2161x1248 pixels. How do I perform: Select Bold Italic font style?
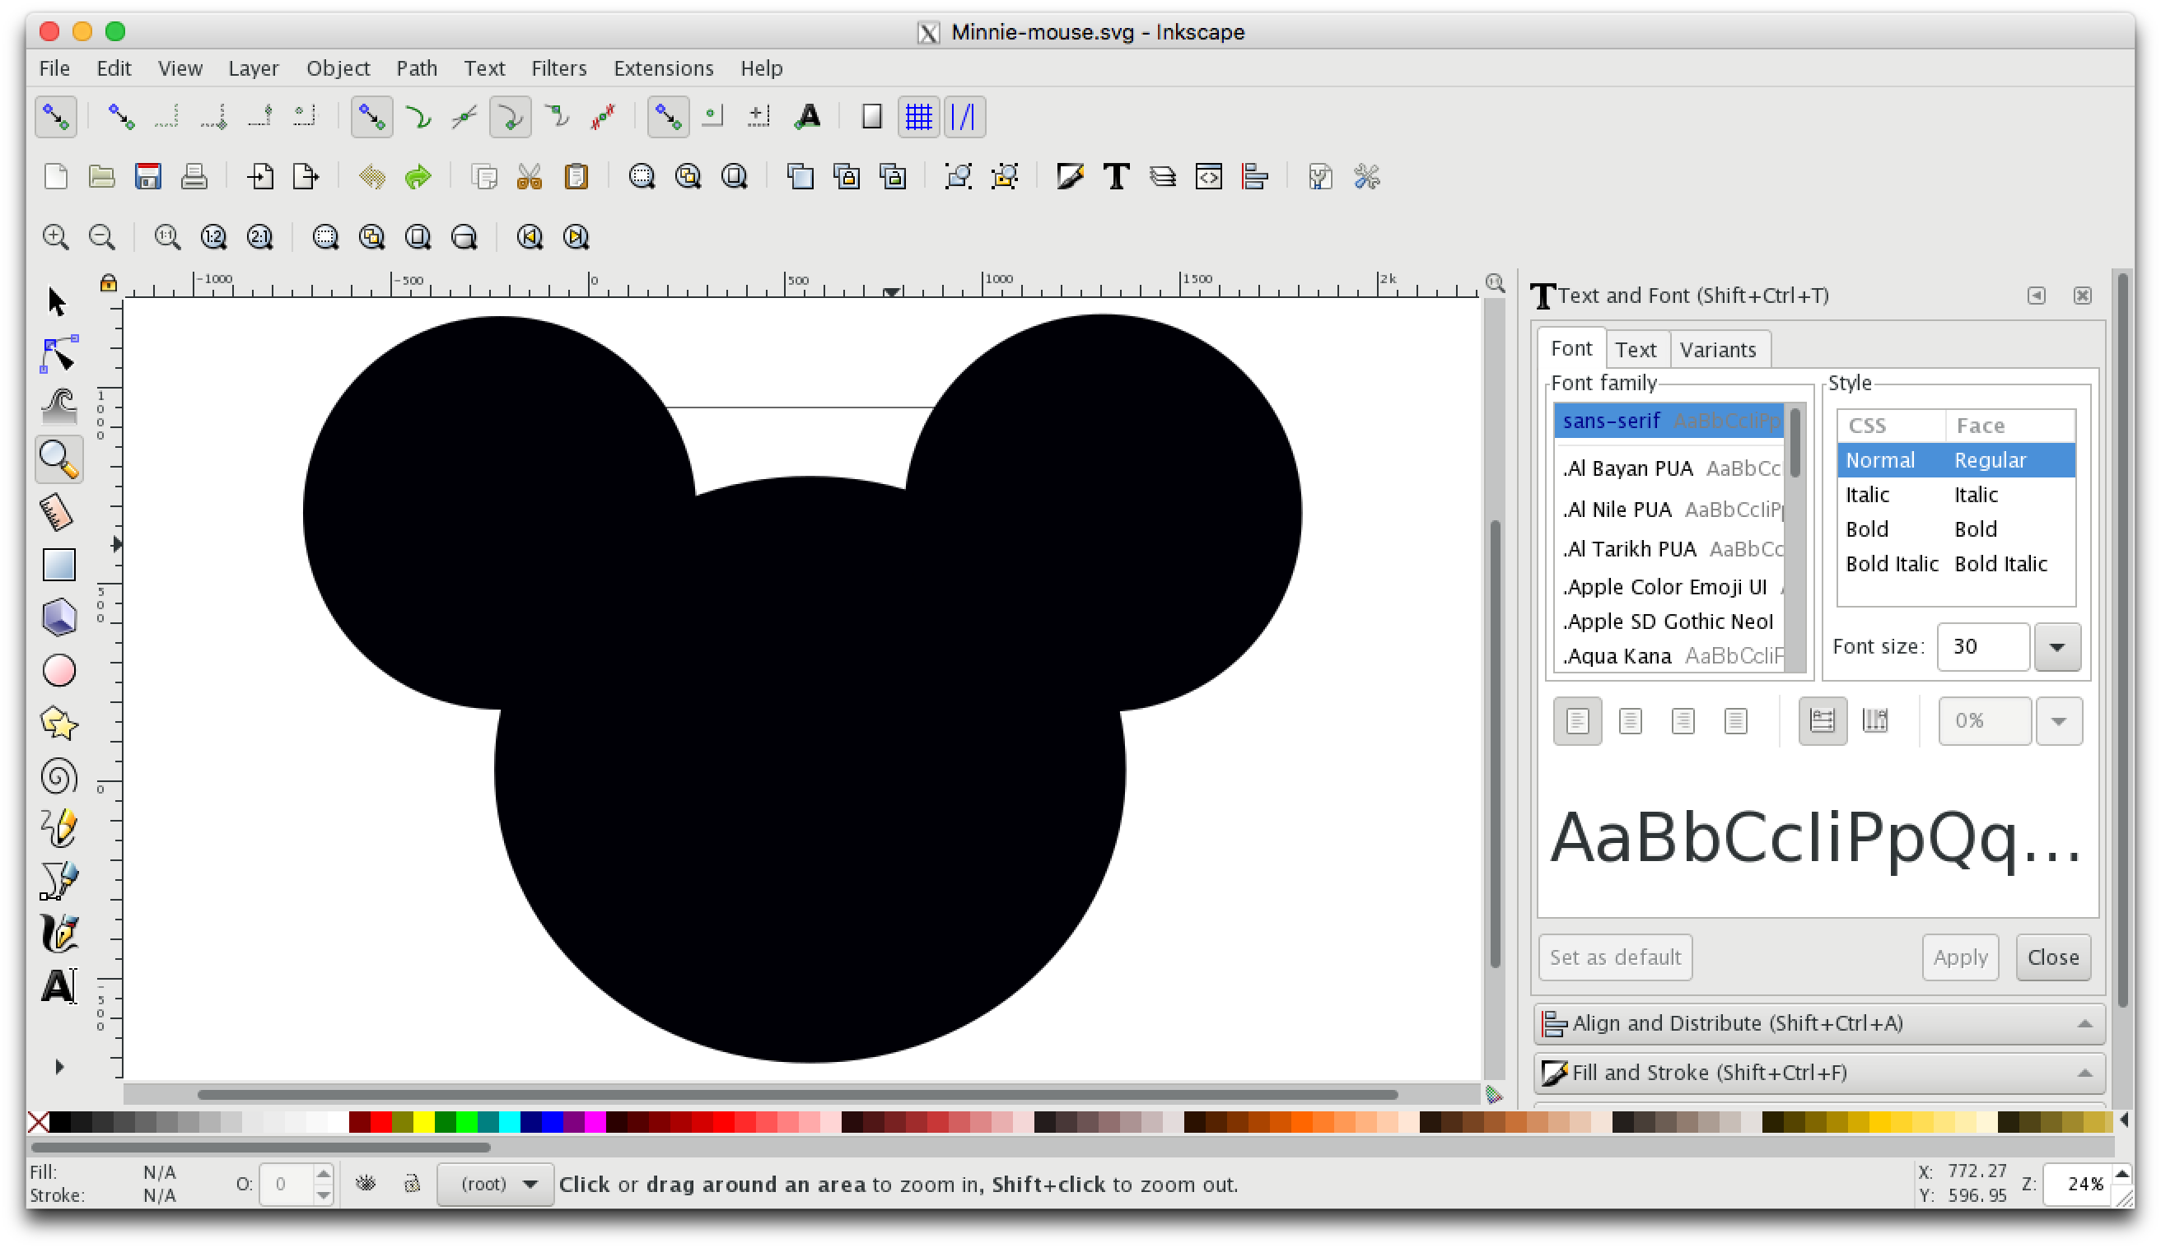pos(1954,563)
